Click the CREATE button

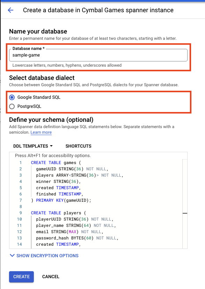tap(21, 277)
